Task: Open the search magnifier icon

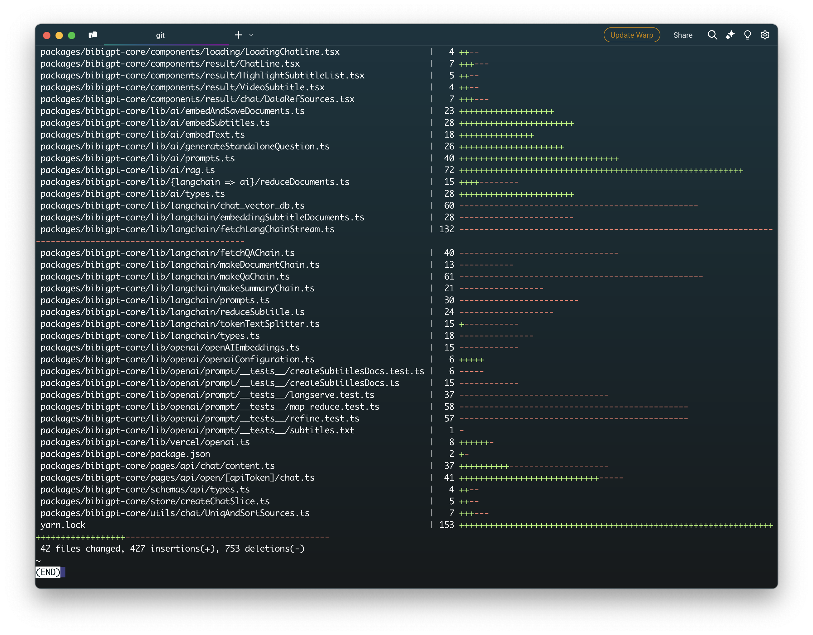Action: tap(712, 35)
